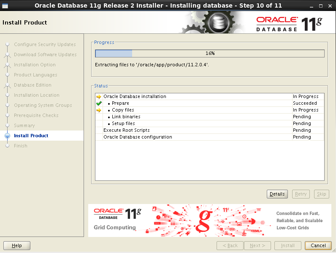Click the Install Product step bullet icon
The height and width of the screenshot is (253, 336).
coord(7,136)
